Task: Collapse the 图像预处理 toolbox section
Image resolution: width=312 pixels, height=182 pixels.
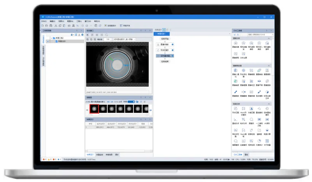Action: [x=269, y=65]
